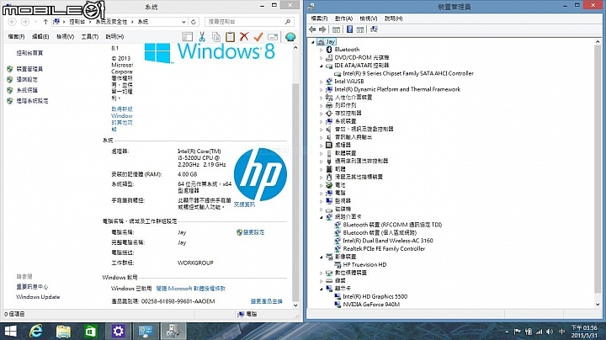This screenshot has height=340, width=606.
Task: Click scroll-down arrow in System window scrollbar
Action: click(295, 305)
